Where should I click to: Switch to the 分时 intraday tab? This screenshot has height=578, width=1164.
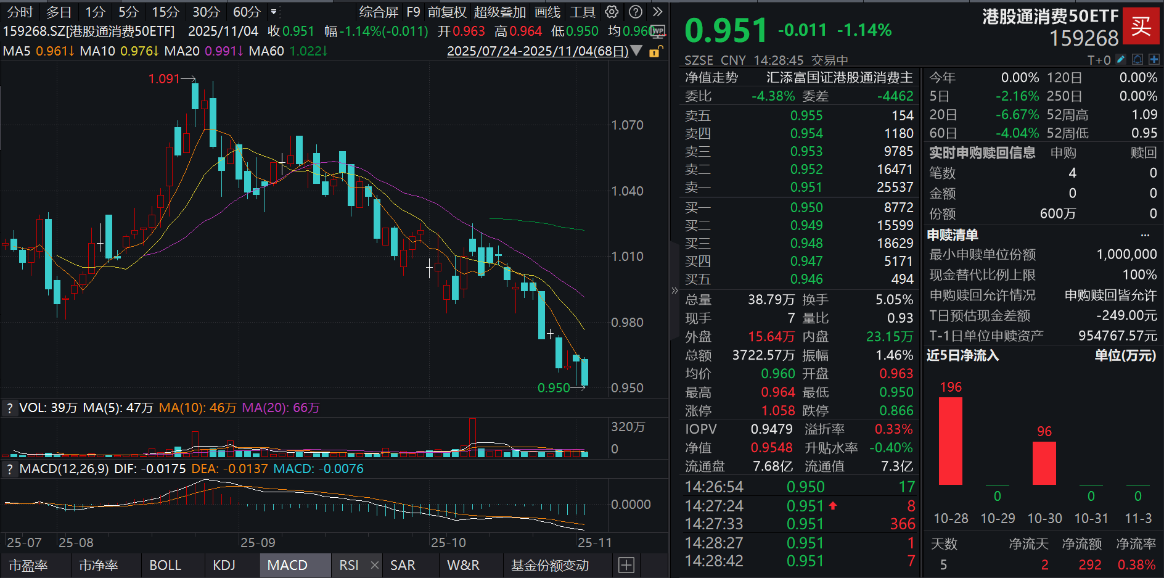[x=19, y=12]
